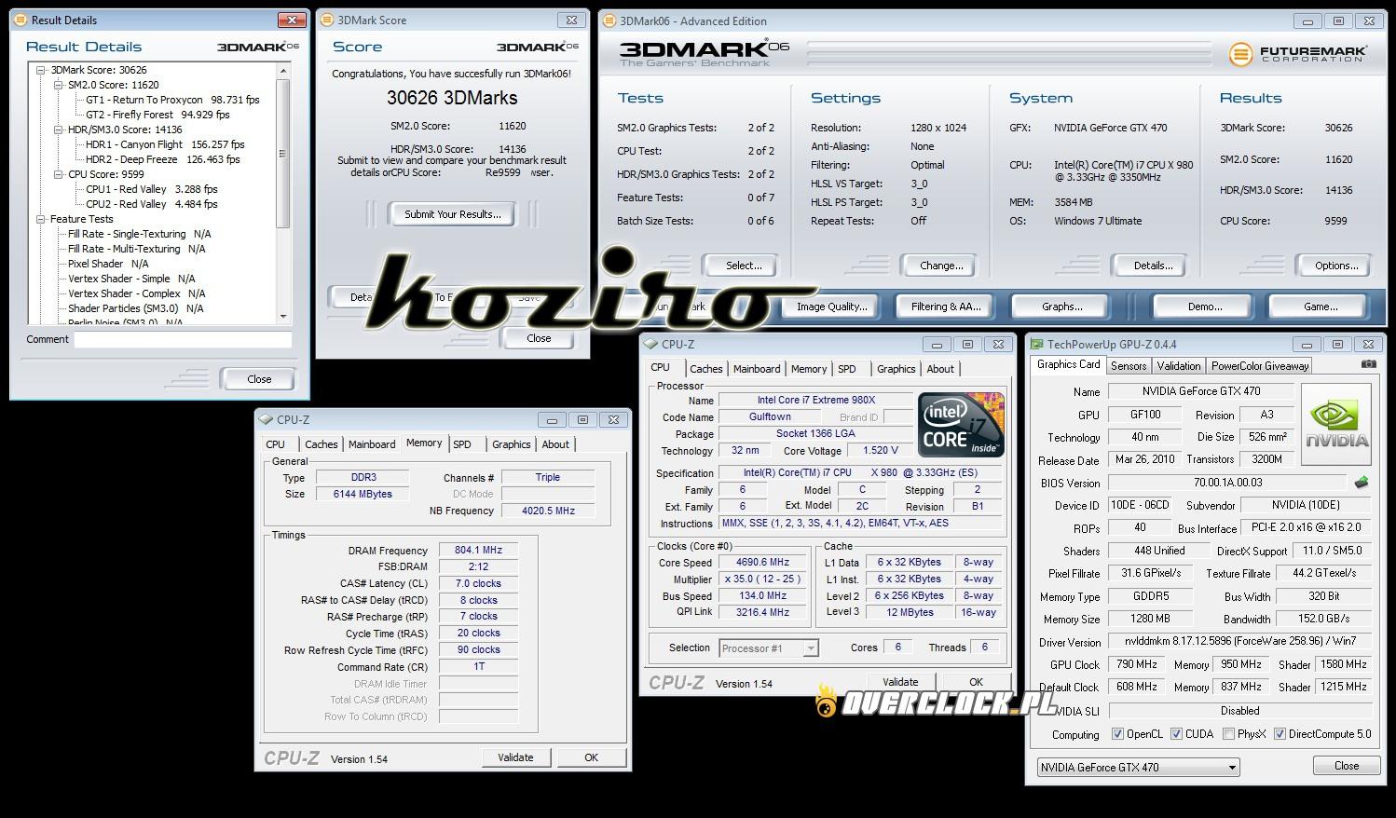Toggle the DirectCompute 5.0 checkbox

[x=1280, y=734]
